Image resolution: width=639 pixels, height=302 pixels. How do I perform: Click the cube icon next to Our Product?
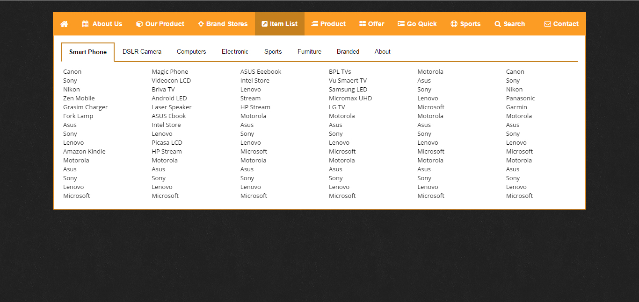[139, 24]
